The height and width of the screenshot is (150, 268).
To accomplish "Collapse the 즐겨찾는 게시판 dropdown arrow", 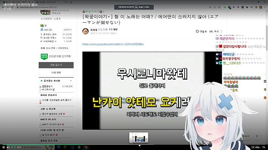I will tap(71, 81).
